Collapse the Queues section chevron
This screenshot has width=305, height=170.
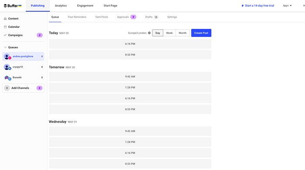pyautogui.click(x=5, y=47)
